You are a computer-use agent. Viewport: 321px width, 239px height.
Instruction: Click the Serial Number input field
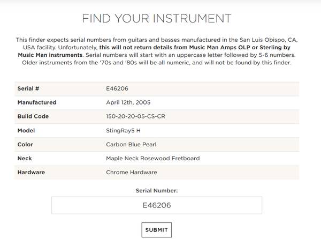click(x=157, y=205)
